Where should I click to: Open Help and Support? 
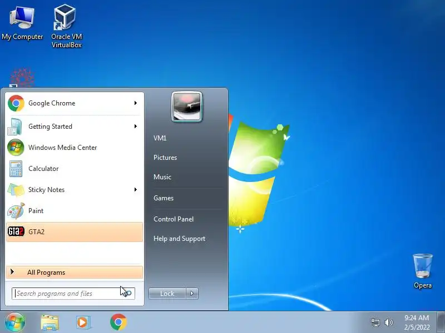coord(179,239)
